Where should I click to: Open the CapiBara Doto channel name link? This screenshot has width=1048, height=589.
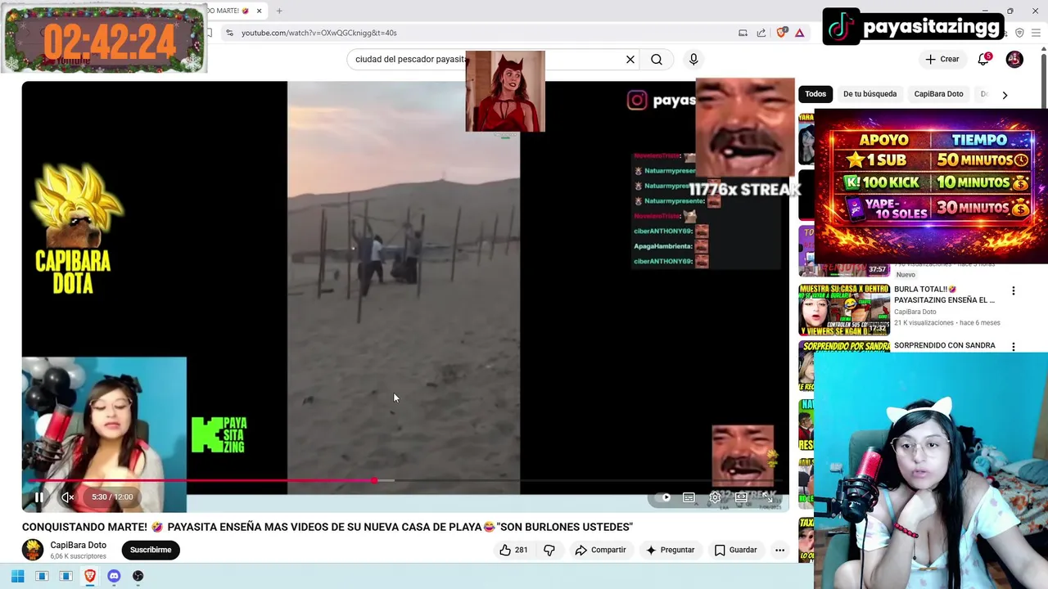(x=78, y=545)
